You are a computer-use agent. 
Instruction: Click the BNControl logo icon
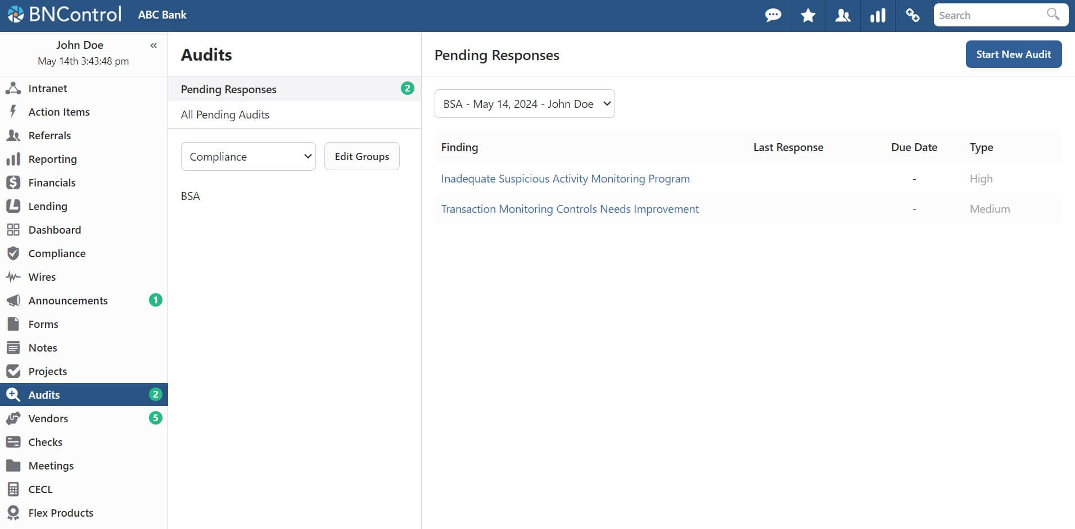(x=16, y=15)
